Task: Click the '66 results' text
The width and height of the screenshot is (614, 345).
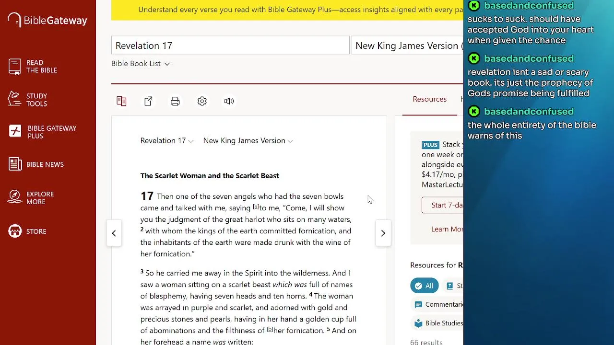Action: point(426,342)
